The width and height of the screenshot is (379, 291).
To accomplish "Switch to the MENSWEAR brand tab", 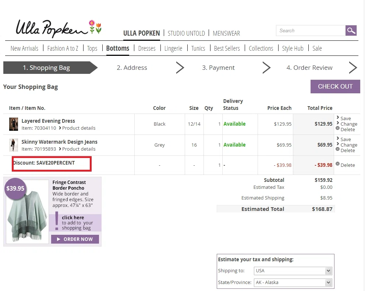I will (227, 33).
